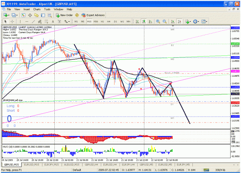Switch to the EURJPY,M15 chart tab

coord(51,165)
